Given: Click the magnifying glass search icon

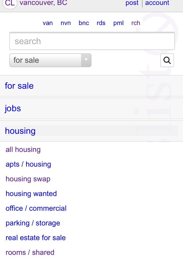Looking at the screenshot, I should [x=167, y=60].
